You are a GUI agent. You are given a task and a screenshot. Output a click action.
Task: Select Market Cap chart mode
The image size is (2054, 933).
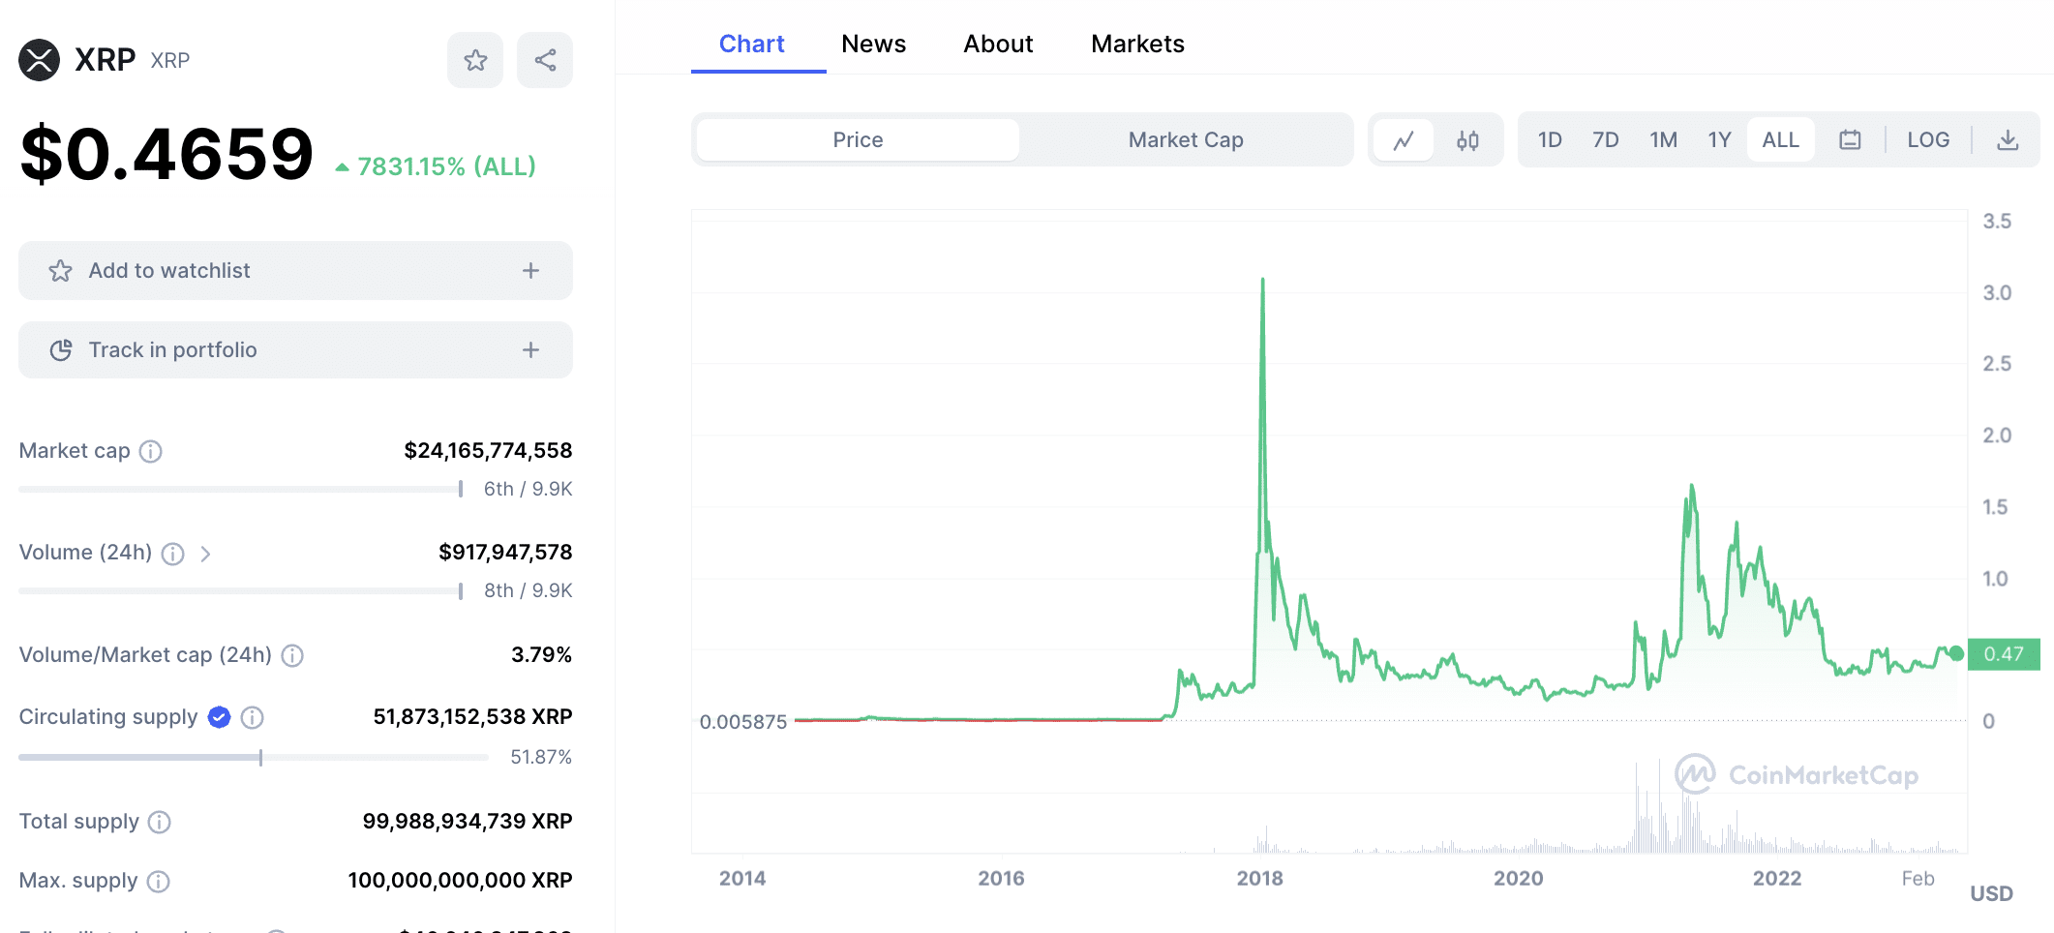click(1186, 140)
